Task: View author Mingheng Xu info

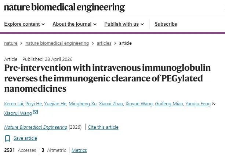Action: click(83, 104)
